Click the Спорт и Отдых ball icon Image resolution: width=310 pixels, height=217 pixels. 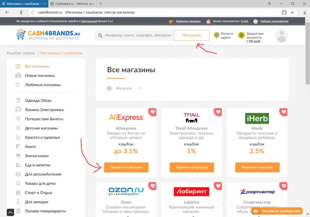coord(18,192)
